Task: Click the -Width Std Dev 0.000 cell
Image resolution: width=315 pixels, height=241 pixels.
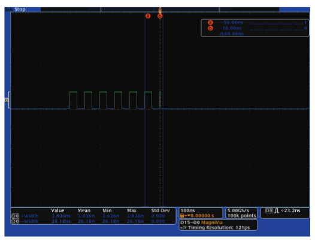Action: coord(158,221)
